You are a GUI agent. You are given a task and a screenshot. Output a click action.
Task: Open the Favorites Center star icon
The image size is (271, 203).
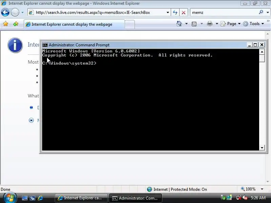(5, 24)
